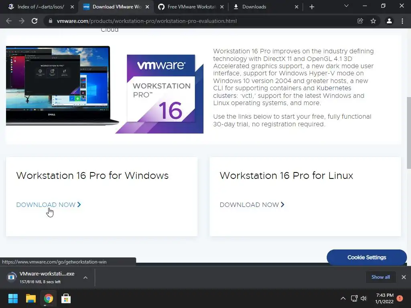Share this page via share icon
411x308 pixels.
[x=360, y=21]
